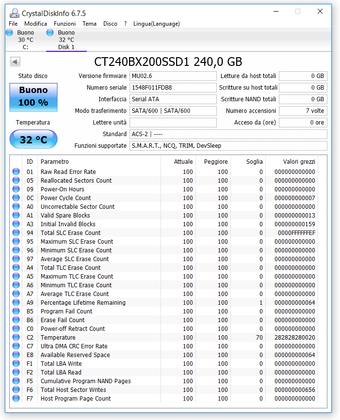The image size is (340, 420).
Task: Click status orb for Average SLC Erase Count
Action: pyautogui.click(x=16, y=259)
